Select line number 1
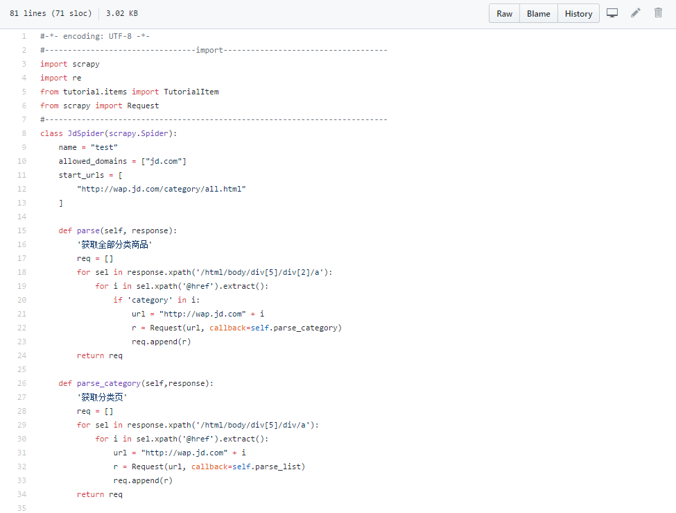This screenshot has width=676, height=513. pos(24,36)
